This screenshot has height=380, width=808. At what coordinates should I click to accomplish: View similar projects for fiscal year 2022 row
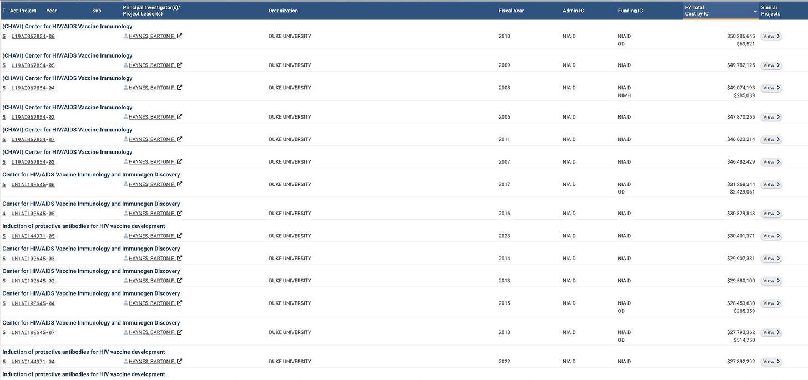(x=771, y=362)
